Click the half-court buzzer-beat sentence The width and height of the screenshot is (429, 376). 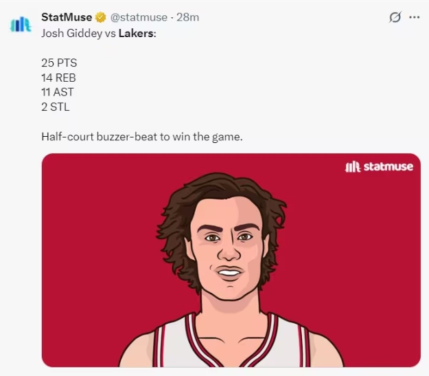tap(141, 137)
